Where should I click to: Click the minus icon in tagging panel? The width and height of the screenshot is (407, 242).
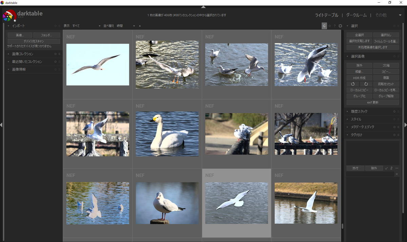tap(396, 168)
